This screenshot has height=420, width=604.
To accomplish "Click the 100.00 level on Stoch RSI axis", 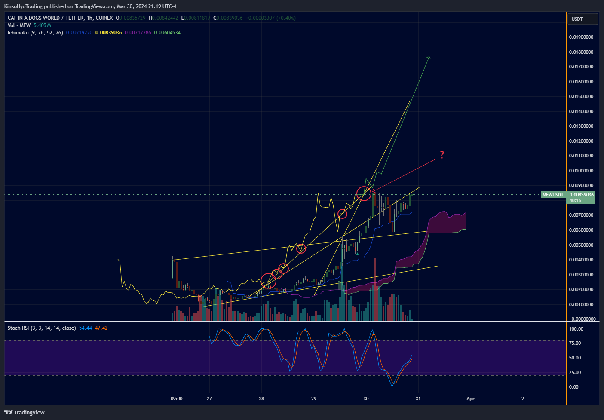I will (576, 329).
